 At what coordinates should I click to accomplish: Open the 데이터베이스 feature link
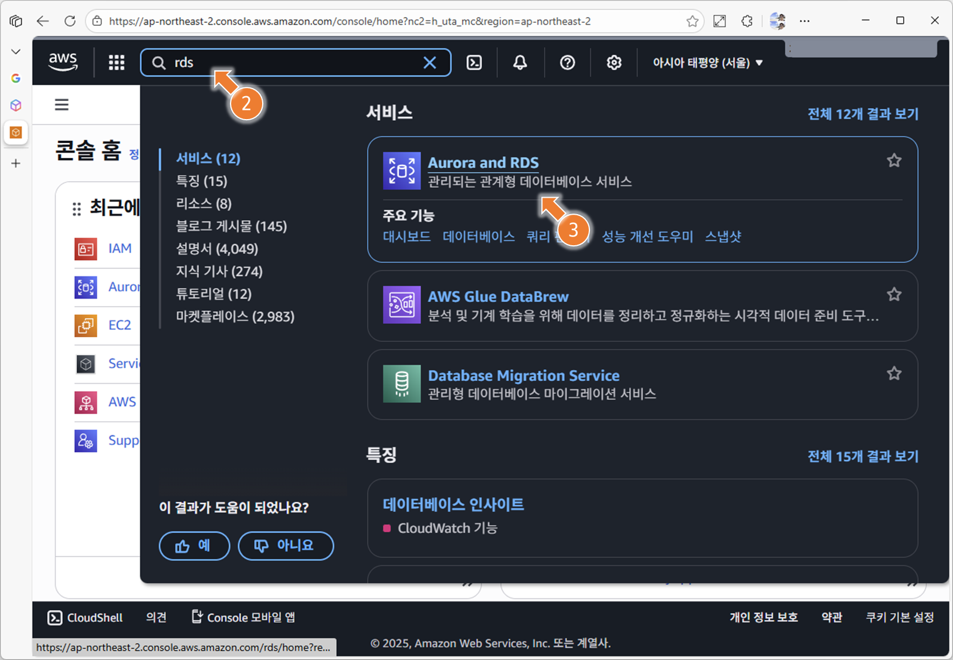click(479, 236)
